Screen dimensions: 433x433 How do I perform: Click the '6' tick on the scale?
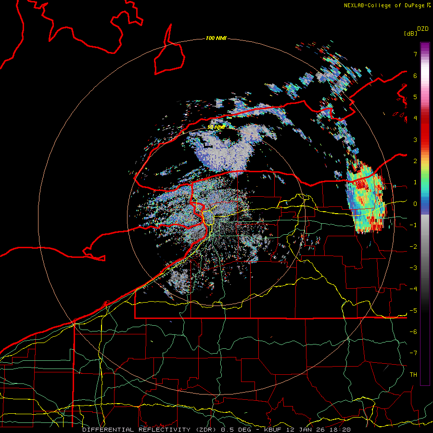(415, 76)
